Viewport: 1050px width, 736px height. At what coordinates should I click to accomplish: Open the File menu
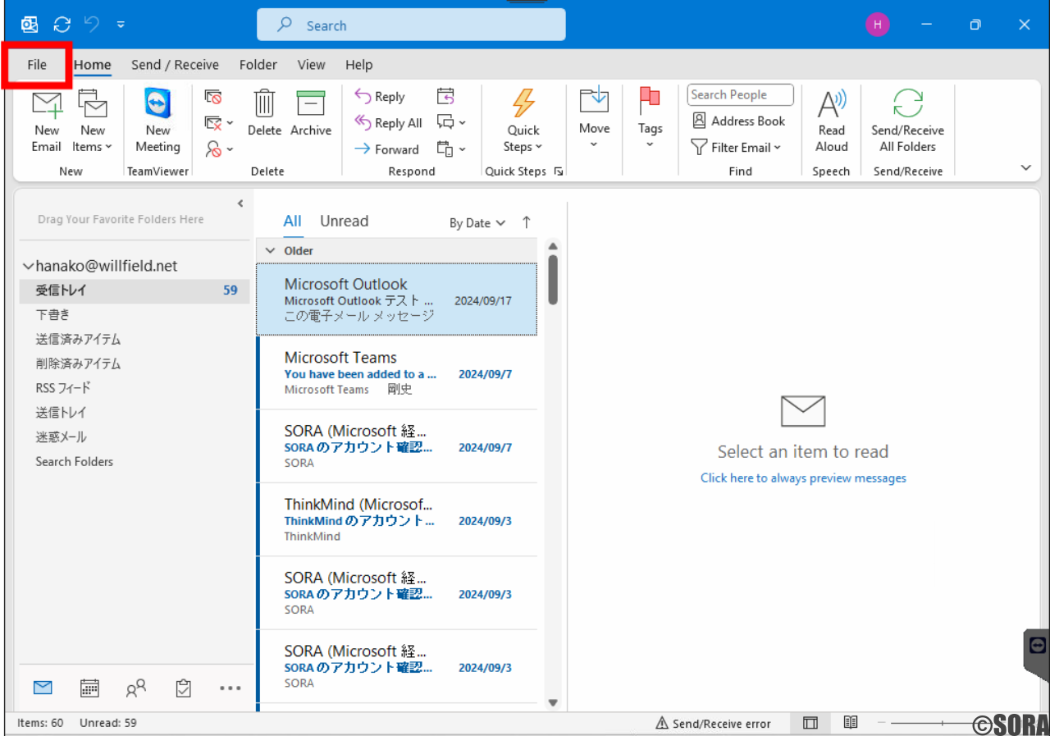click(x=36, y=64)
